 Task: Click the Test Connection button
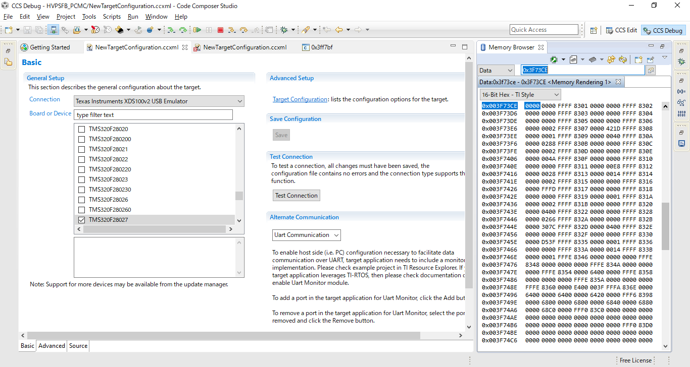tap(297, 196)
